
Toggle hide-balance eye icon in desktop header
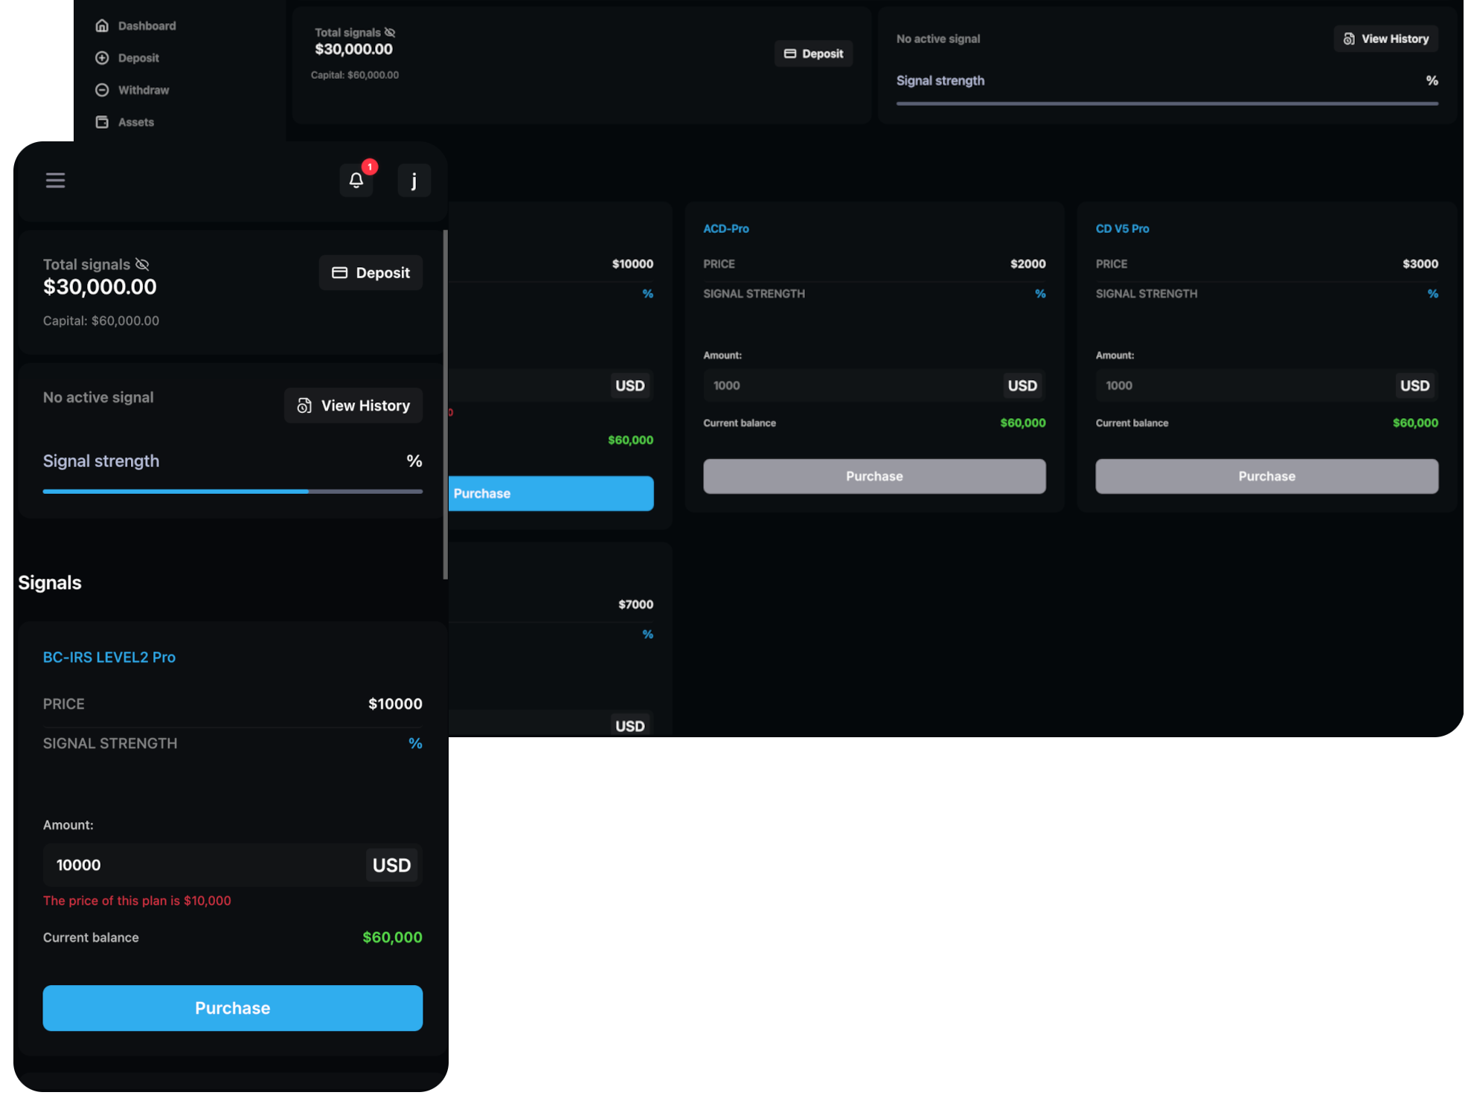390,33
